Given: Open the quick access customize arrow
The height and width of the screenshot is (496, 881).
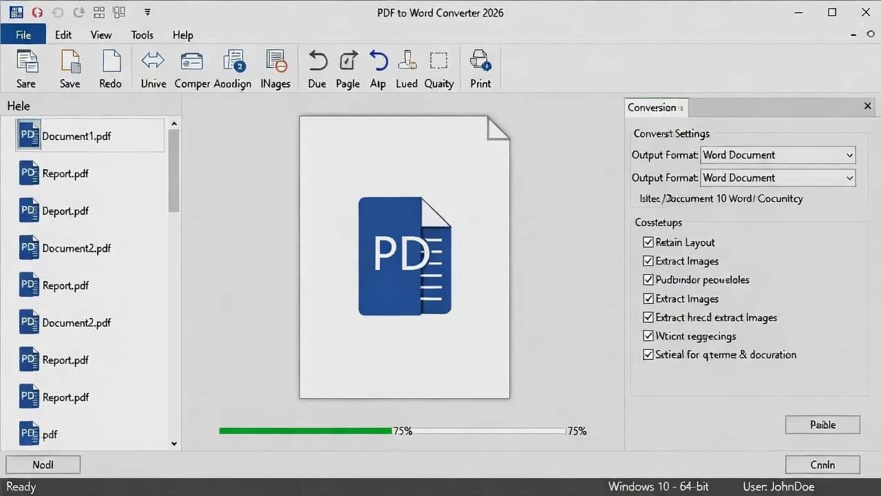Looking at the screenshot, I should [147, 12].
